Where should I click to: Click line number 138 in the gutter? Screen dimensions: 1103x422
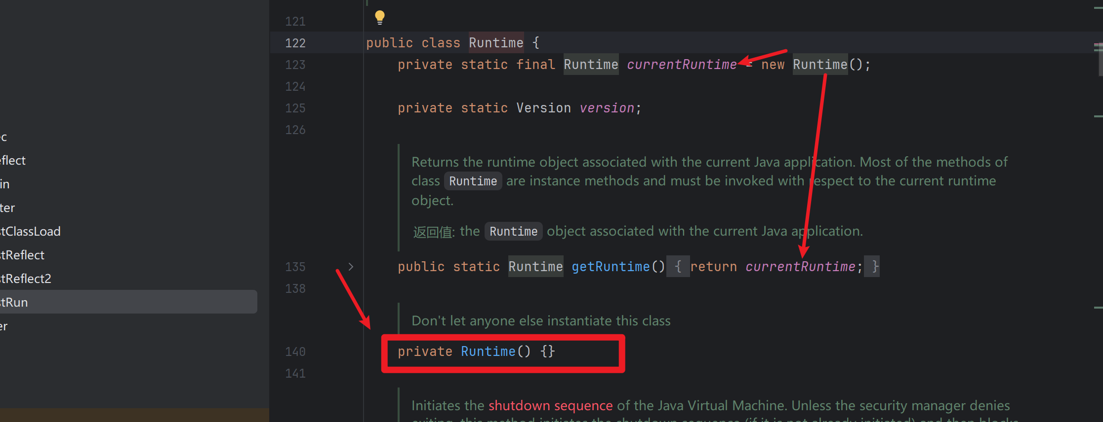(295, 288)
